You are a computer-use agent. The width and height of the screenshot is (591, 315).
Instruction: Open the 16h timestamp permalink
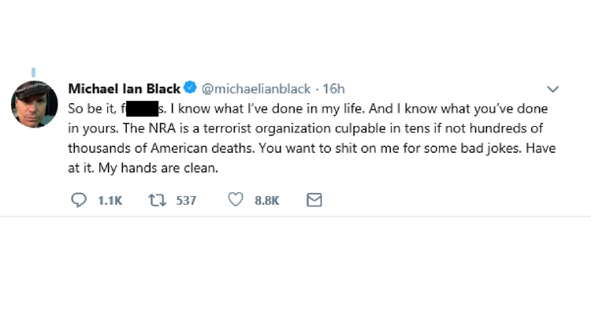click(x=333, y=88)
